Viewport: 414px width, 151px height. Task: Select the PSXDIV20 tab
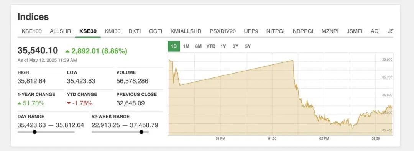coord(223,31)
